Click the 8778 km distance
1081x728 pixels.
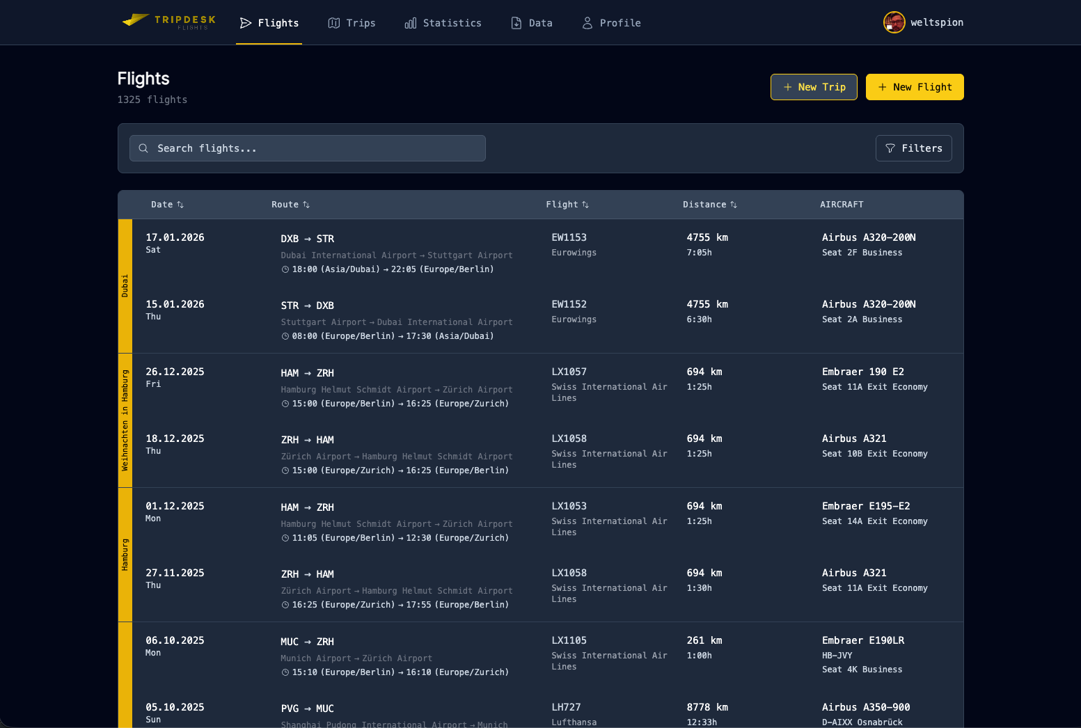707,707
